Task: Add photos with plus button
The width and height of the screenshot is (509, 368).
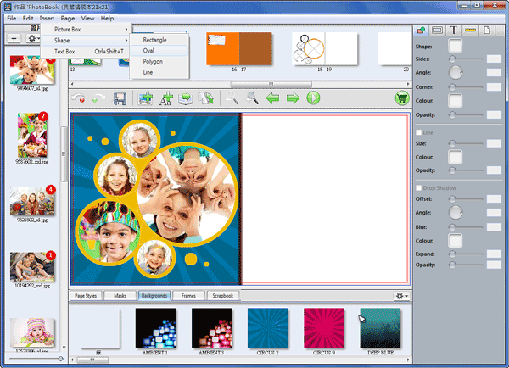Action: tap(14, 39)
